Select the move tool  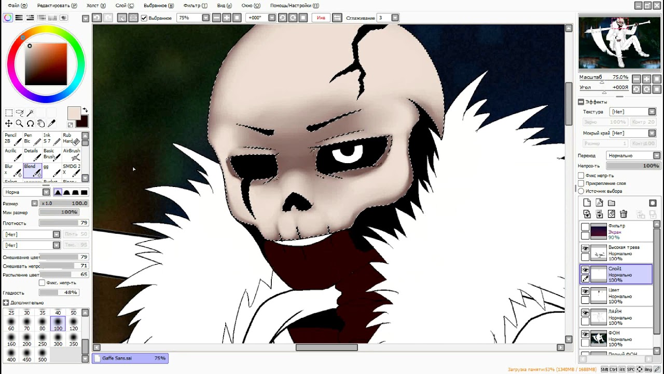(9, 123)
